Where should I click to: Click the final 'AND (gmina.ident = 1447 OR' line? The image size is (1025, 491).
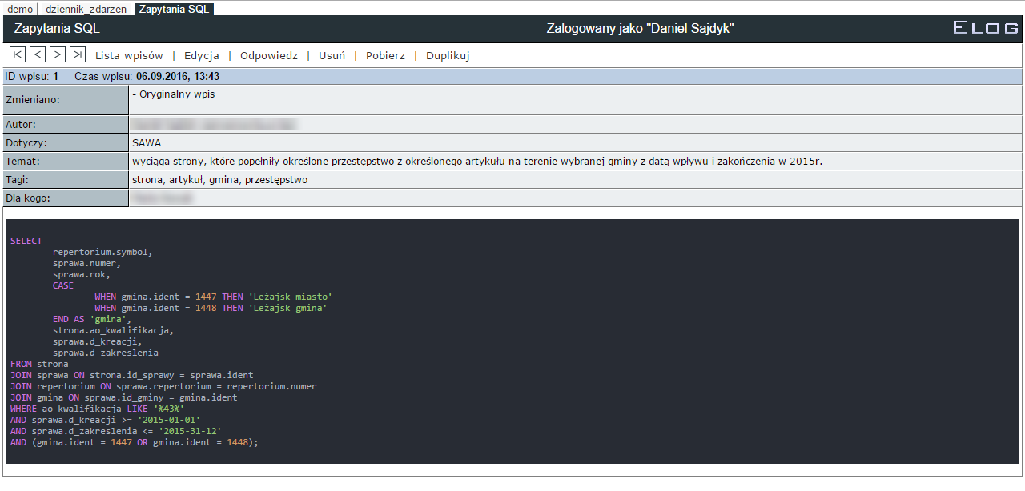coord(135,442)
